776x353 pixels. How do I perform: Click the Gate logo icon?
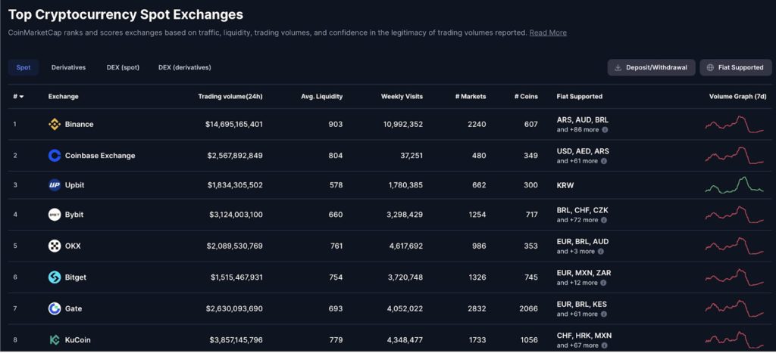tap(55, 308)
